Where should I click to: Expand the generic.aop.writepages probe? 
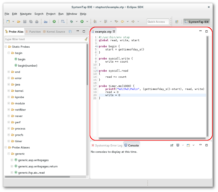[x=12, y=160]
